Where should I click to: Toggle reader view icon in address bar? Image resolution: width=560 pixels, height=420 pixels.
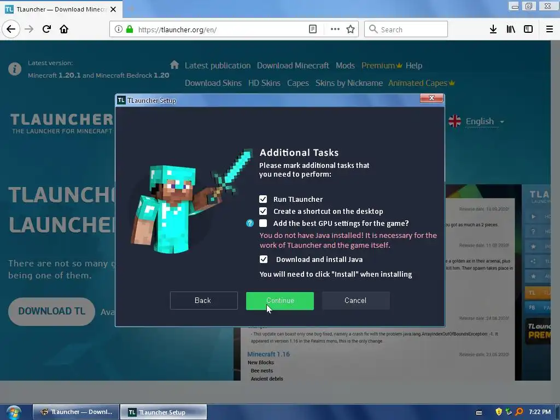(312, 30)
